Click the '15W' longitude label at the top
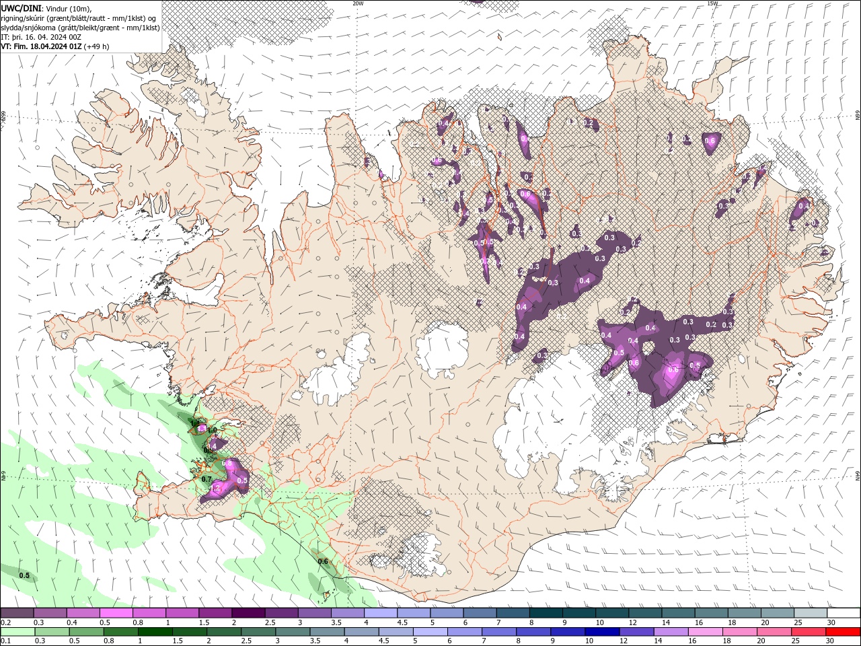The image size is (861, 646). [x=713, y=3]
